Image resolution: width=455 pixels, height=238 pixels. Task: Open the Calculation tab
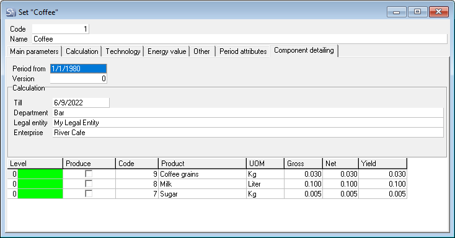(82, 51)
